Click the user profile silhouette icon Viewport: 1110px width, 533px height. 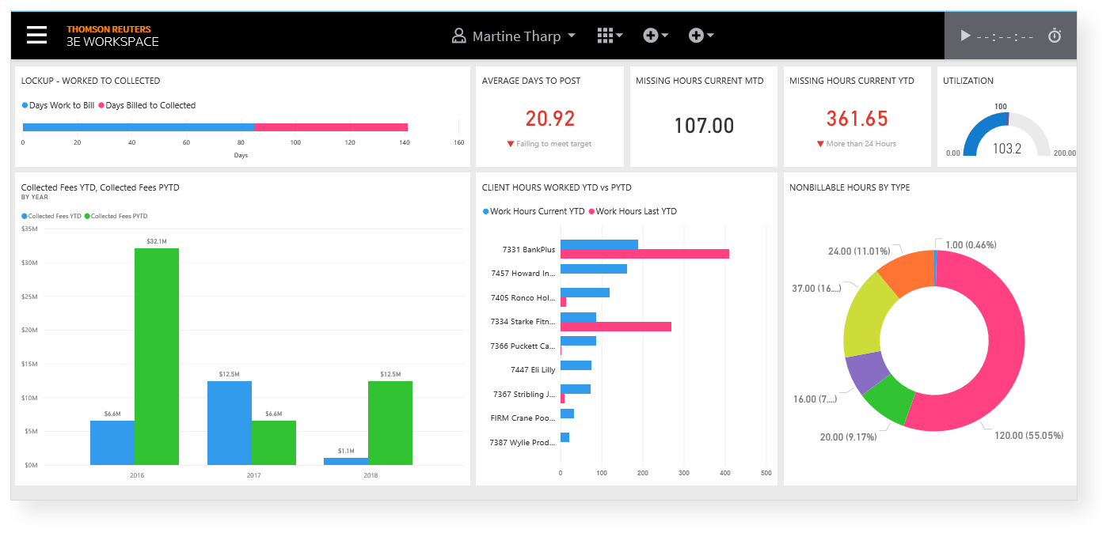pyautogui.click(x=458, y=36)
